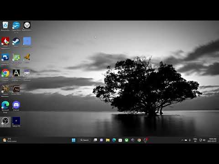
Task: Show hidden system tray icons
Action: tap(182, 140)
